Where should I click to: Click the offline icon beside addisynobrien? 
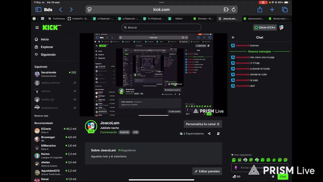75,83
